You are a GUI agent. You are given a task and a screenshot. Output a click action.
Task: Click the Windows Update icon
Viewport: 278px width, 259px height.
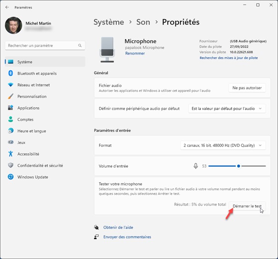[11, 177]
